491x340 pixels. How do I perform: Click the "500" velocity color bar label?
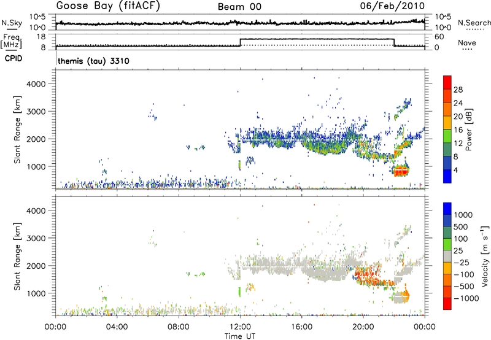(x=462, y=226)
